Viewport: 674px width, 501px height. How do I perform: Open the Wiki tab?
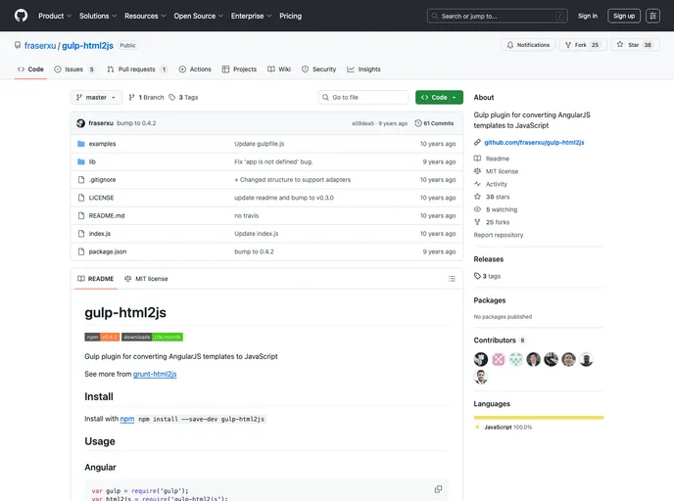pos(279,69)
